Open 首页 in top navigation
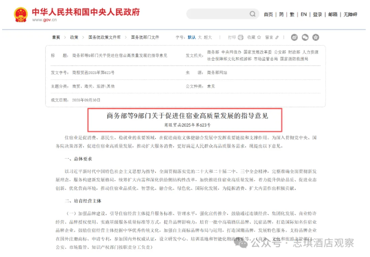370x257 pixels. (268, 14)
